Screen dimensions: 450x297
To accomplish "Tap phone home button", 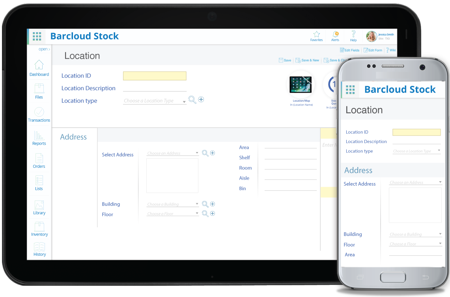I will click(x=393, y=277).
